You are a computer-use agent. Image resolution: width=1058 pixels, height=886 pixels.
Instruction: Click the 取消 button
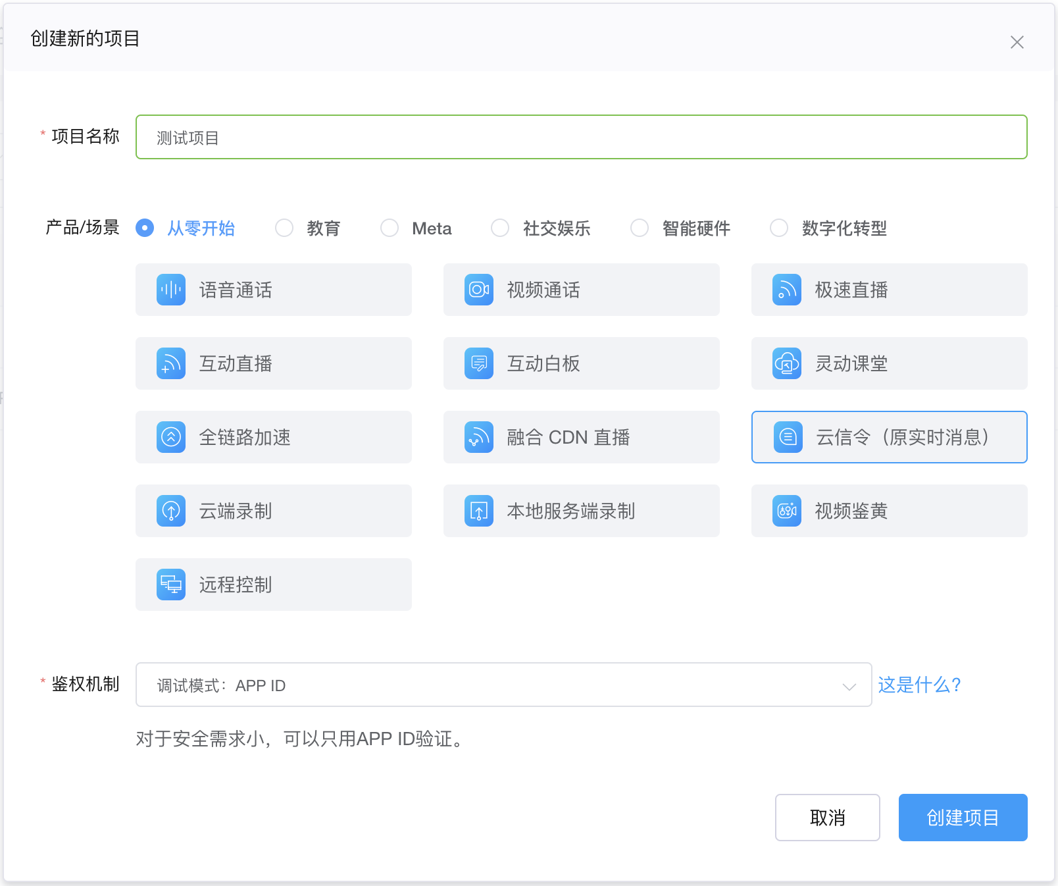(828, 818)
